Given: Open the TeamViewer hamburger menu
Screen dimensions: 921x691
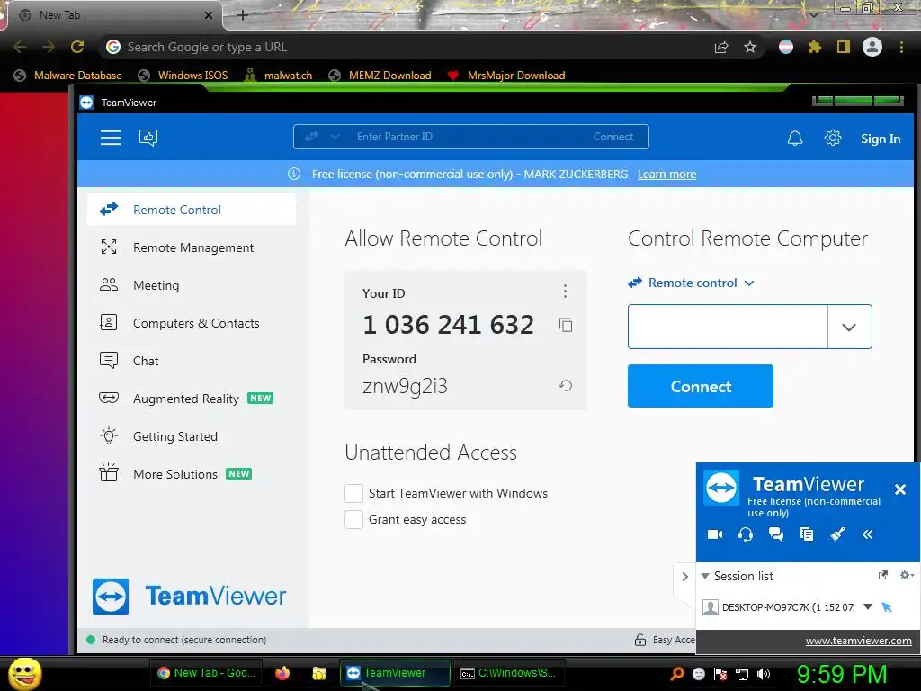Looking at the screenshot, I should (111, 138).
